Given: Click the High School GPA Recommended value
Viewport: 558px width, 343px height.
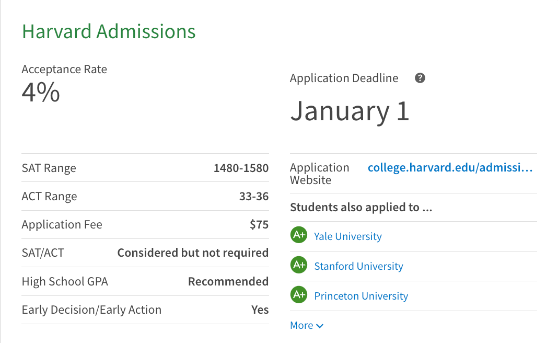Looking at the screenshot, I should tap(228, 281).
